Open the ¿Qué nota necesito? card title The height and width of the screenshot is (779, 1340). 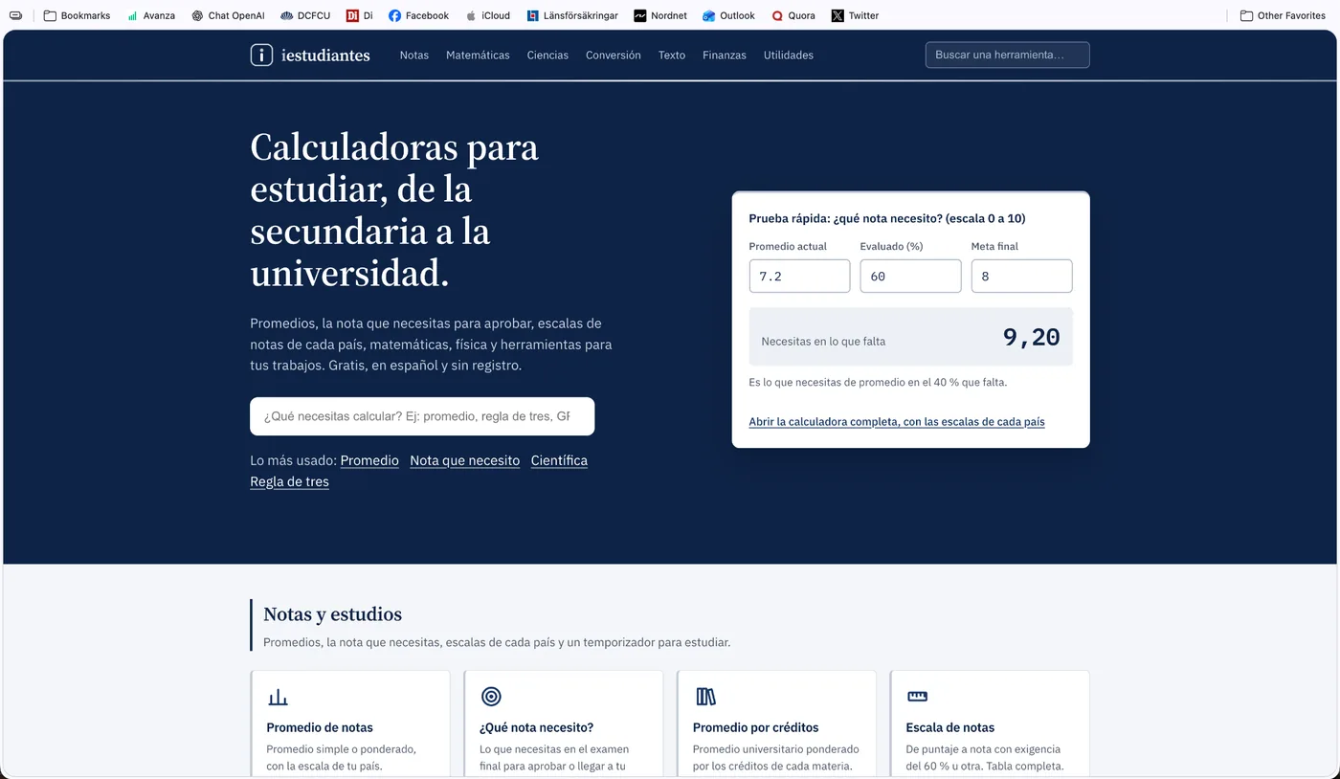[x=537, y=727]
